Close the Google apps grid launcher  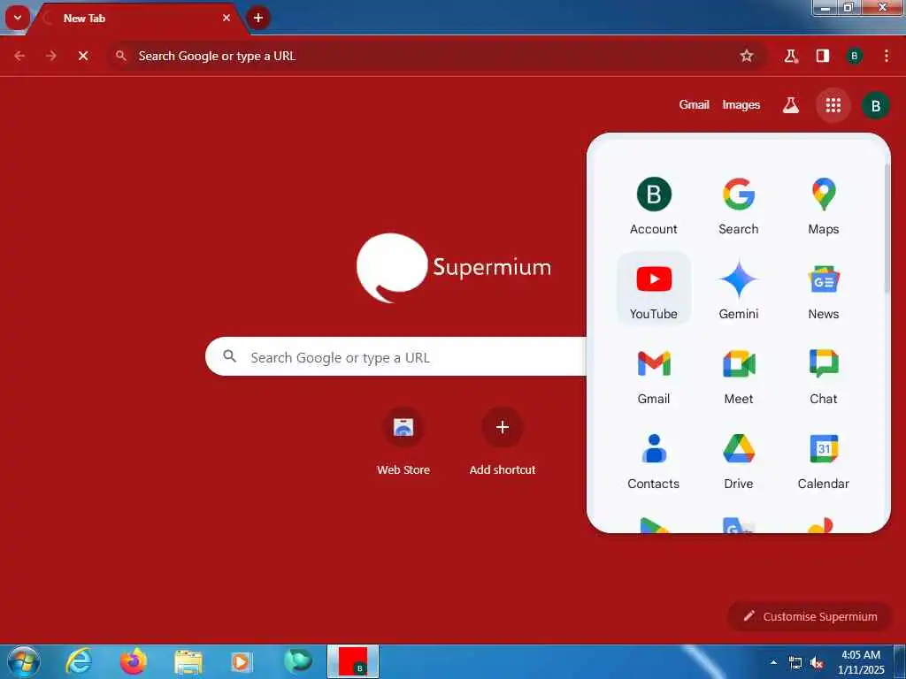point(833,105)
